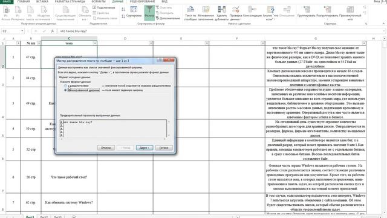Click the insert function fx icon

(53, 31)
